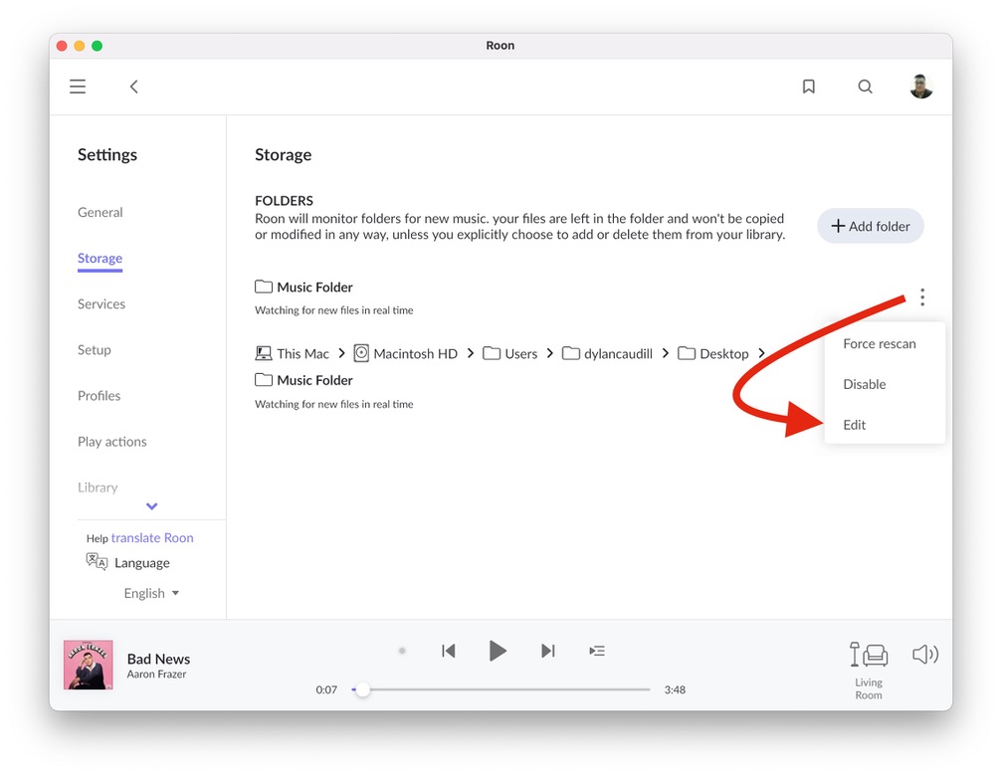Click the Aaron Frazer artist name
Viewport: 1002px width, 776px height.
(156, 674)
